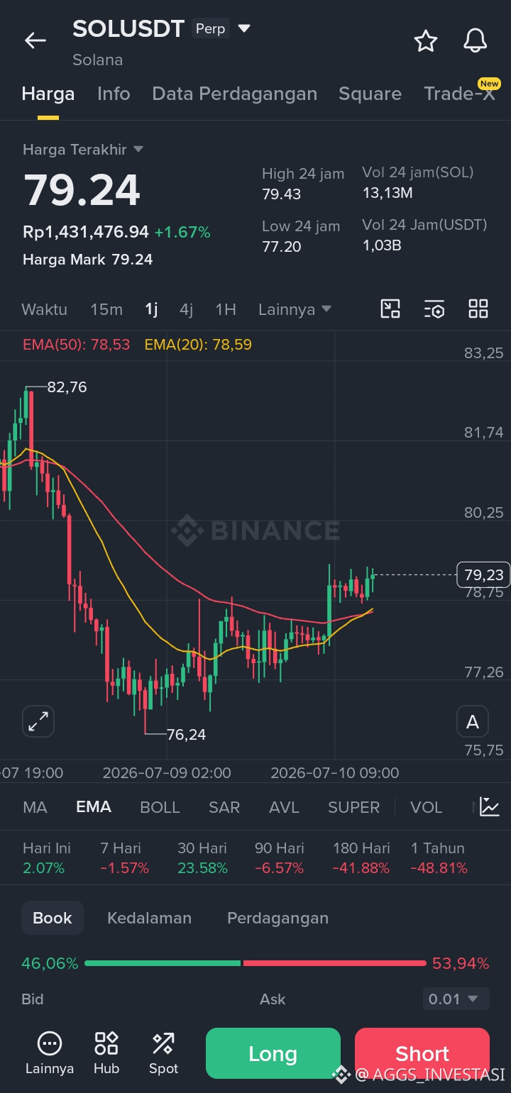Select the 15m timeframe
Viewport: 511px width, 1093px height.
tap(106, 309)
